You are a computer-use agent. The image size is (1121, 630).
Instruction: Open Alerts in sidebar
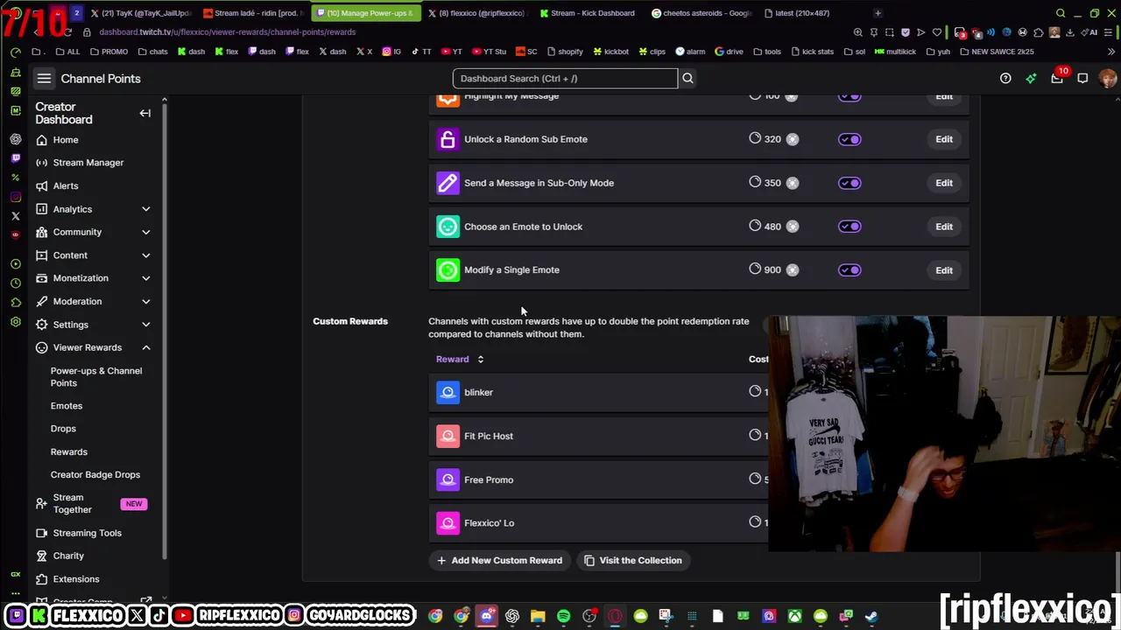[x=66, y=185]
